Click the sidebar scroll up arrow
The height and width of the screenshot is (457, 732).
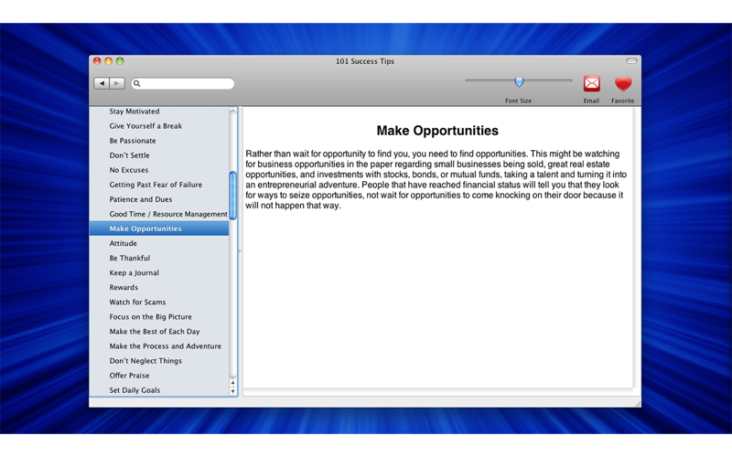click(232, 382)
